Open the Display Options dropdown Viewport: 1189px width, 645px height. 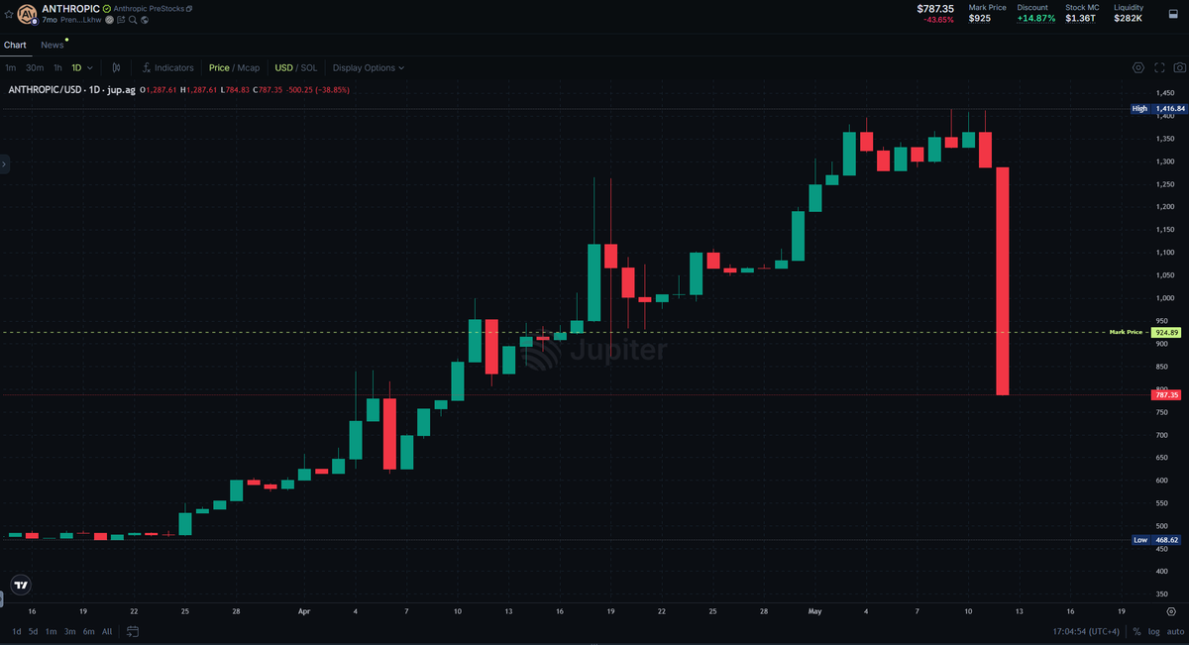pyautogui.click(x=369, y=67)
